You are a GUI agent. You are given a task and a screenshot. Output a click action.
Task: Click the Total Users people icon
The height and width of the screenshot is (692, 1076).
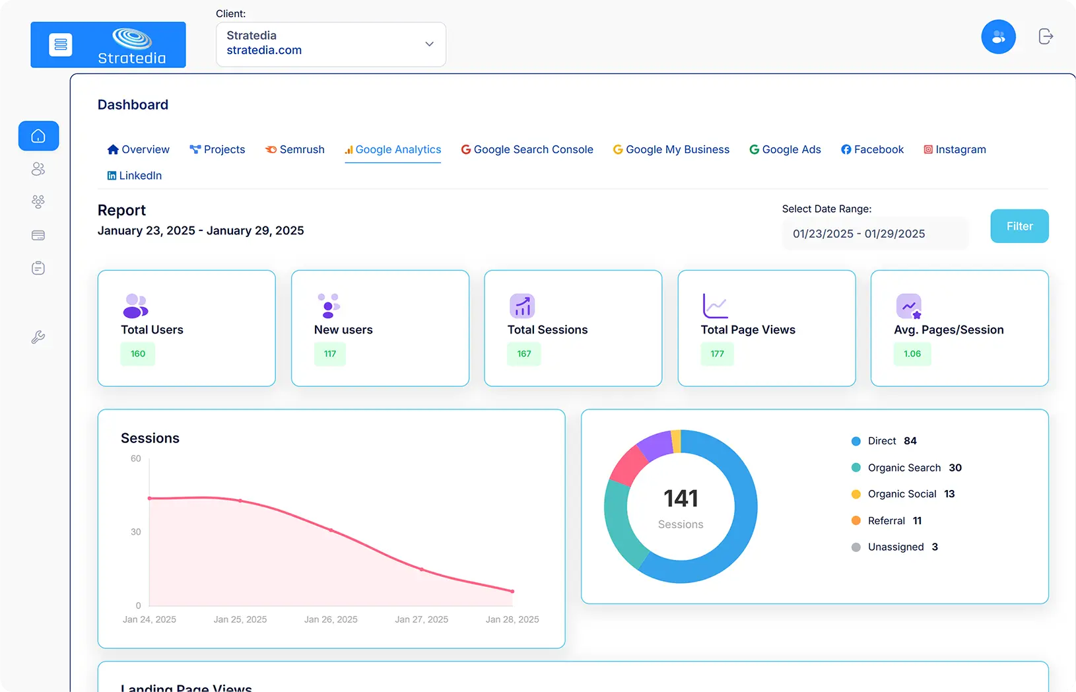[135, 306]
